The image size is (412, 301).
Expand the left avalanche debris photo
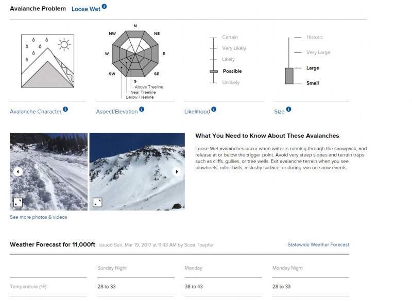18,202
